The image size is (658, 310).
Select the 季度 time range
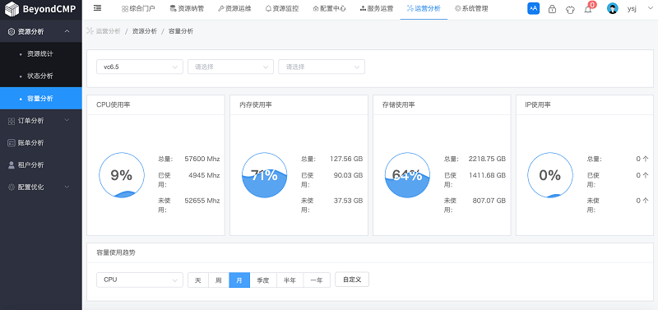pyautogui.click(x=263, y=280)
